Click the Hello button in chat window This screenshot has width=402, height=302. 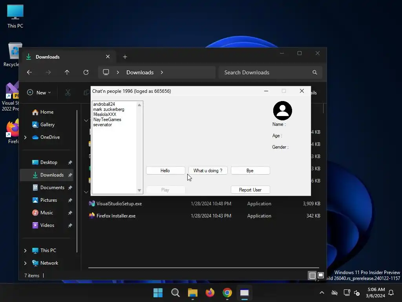click(165, 171)
